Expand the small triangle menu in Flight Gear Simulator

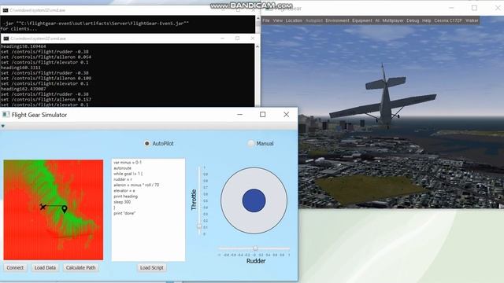3,126
